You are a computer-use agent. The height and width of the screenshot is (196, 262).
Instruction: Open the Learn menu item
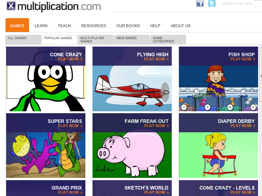click(41, 26)
